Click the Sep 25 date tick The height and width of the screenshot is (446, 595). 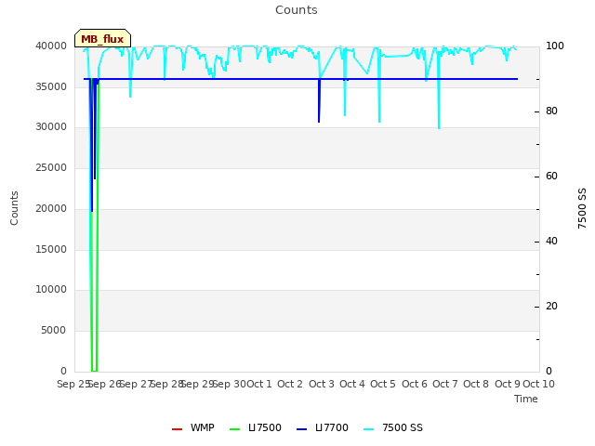point(73,384)
